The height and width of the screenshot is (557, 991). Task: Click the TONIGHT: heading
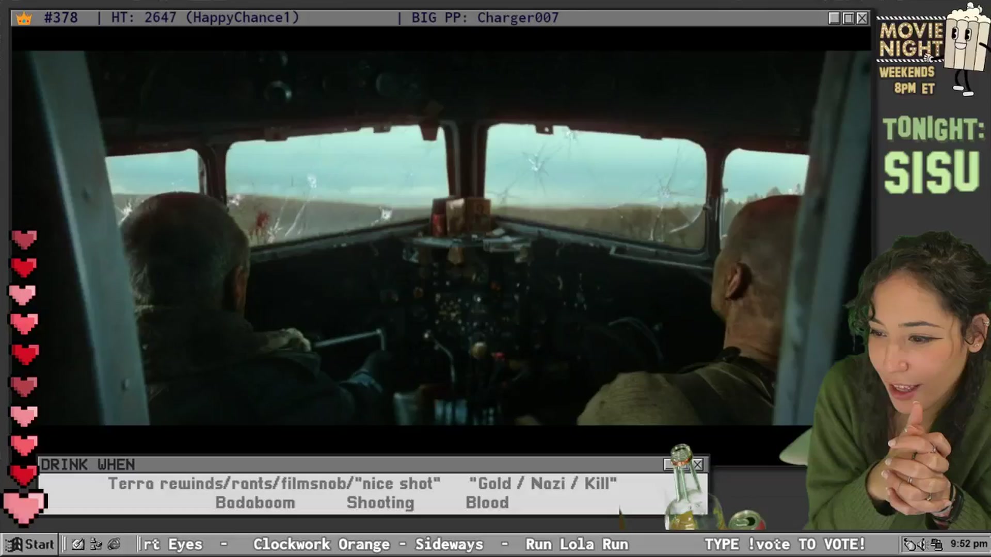(934, 129)
